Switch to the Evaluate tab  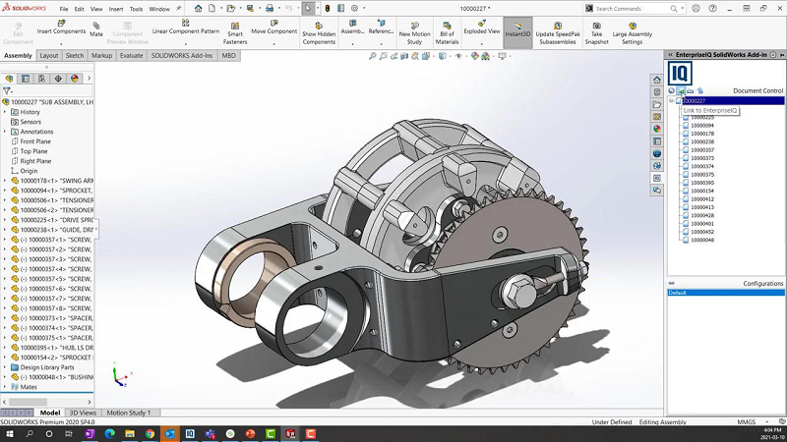(131, 56)
